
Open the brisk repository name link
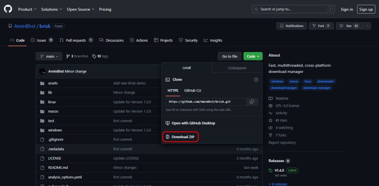pos(45,26)
